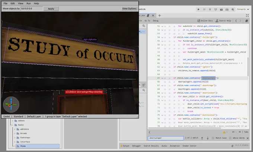Screen dimensions: 253x152
Task: Run the project with the Play button
Action: point(198,9)
